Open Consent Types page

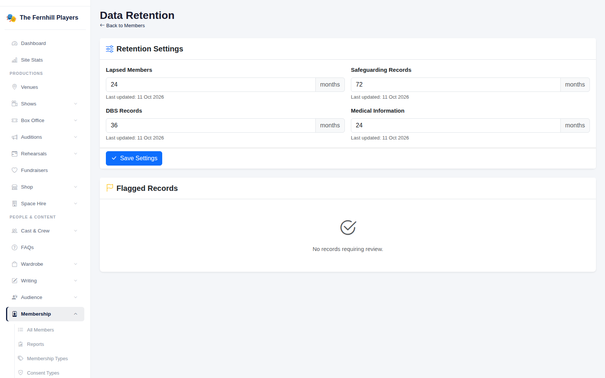[49, 373]
